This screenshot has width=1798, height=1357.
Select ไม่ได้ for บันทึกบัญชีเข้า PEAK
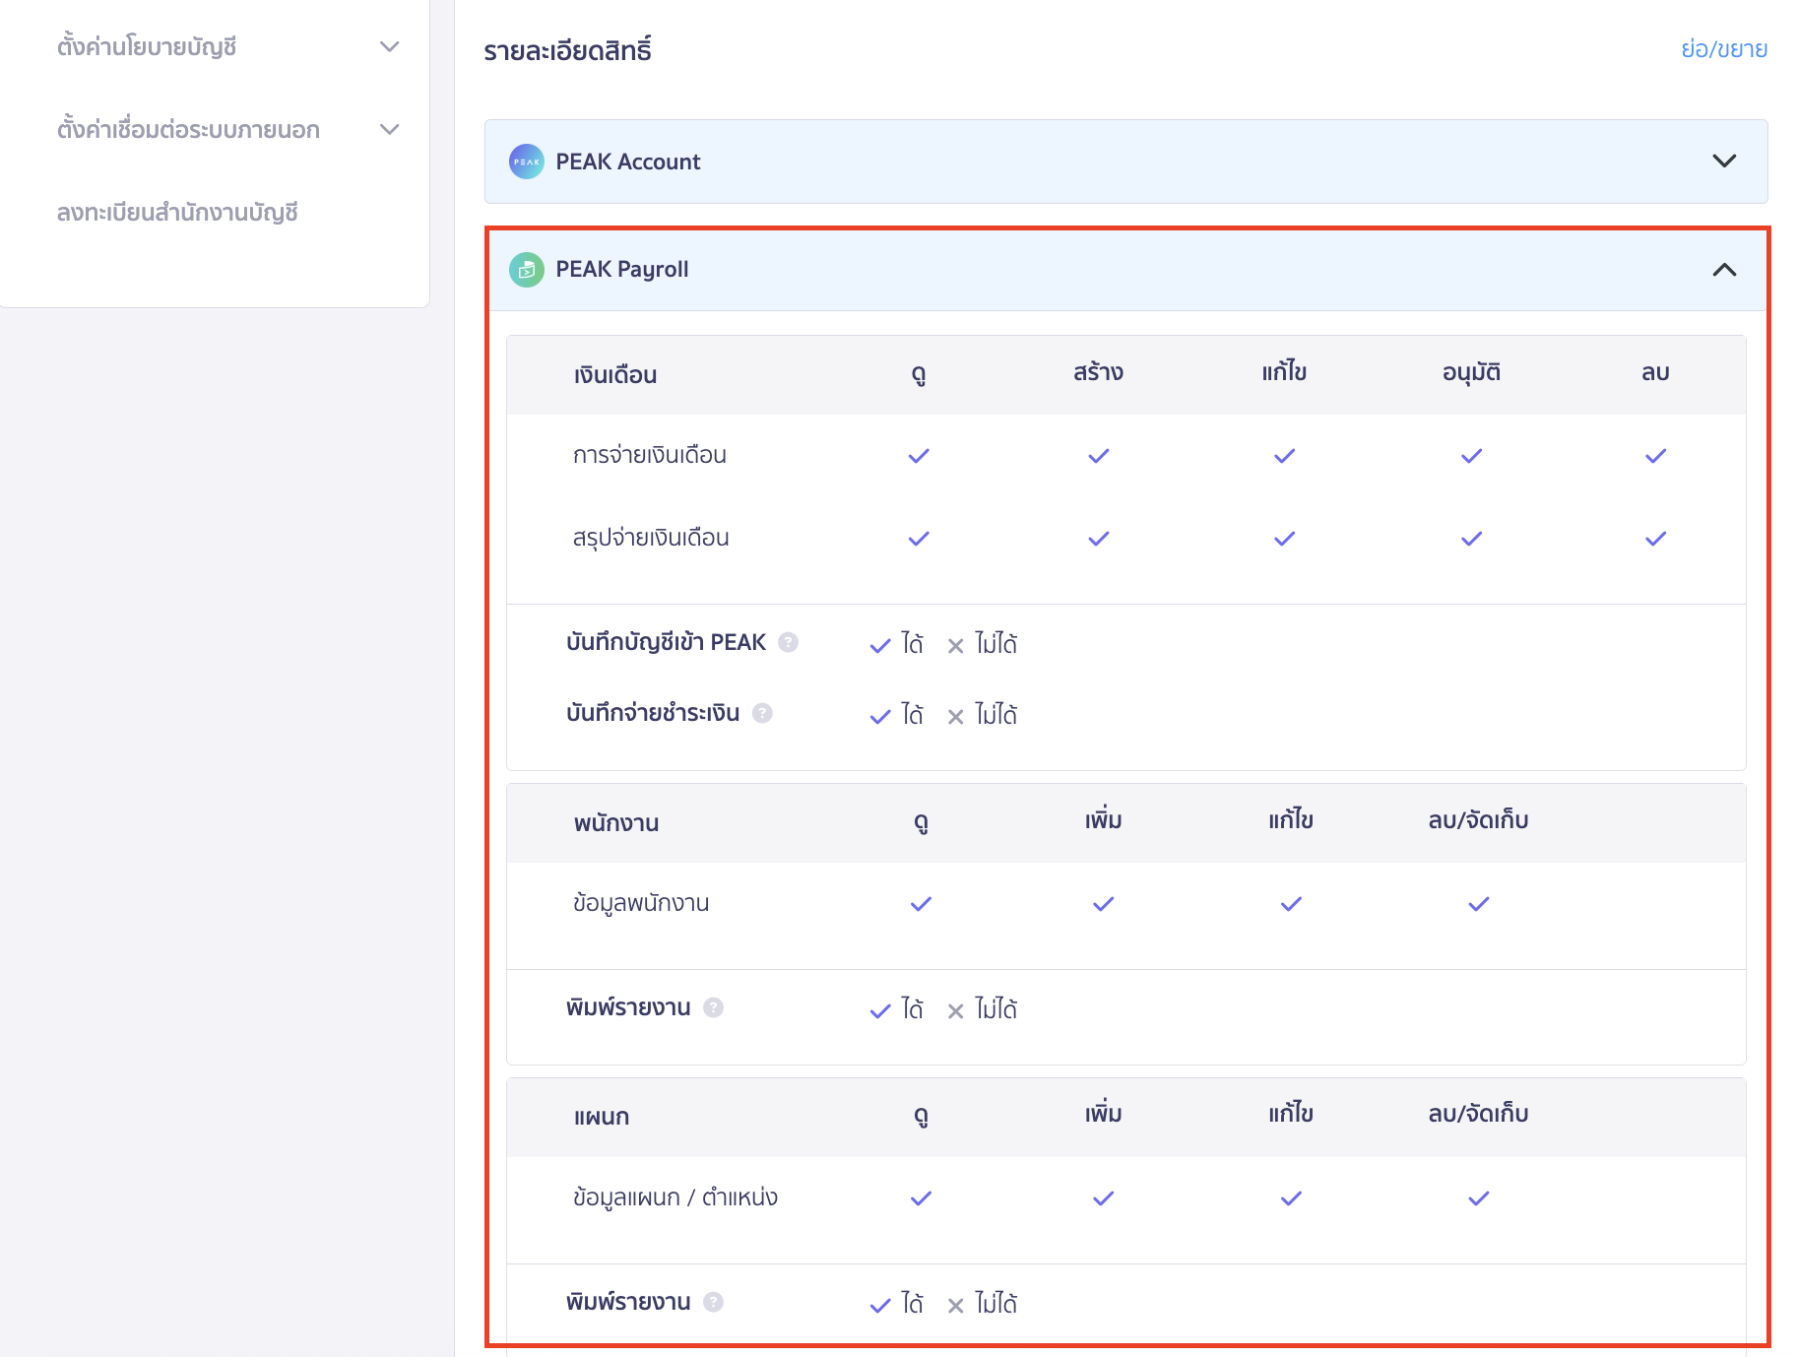pos(982,644)
